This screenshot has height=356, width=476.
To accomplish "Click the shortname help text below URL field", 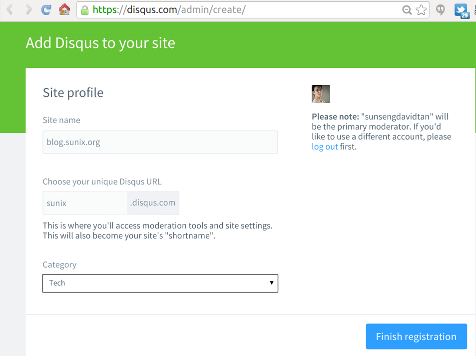I will point(157,230).
